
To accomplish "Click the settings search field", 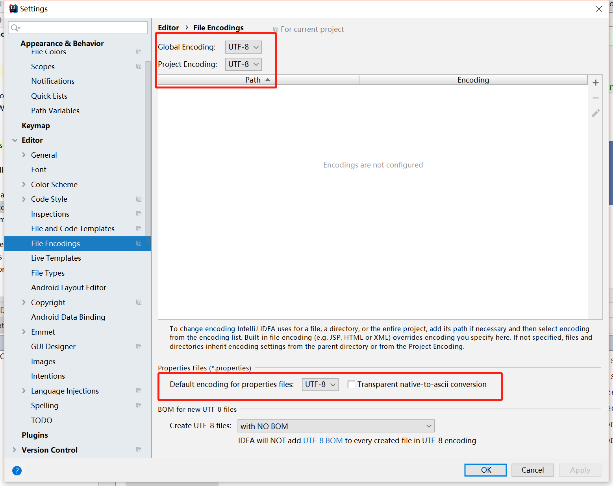I will (x=78, y=28).
